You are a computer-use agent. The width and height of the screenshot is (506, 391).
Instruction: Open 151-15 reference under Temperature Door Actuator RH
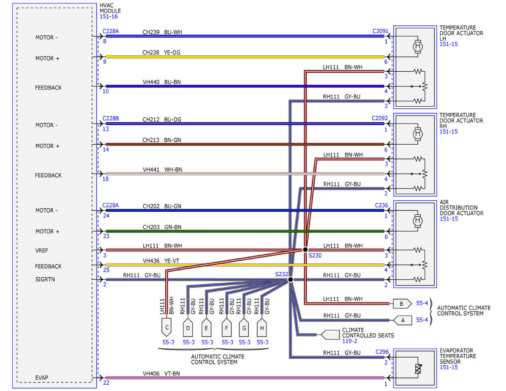point(448,132)
